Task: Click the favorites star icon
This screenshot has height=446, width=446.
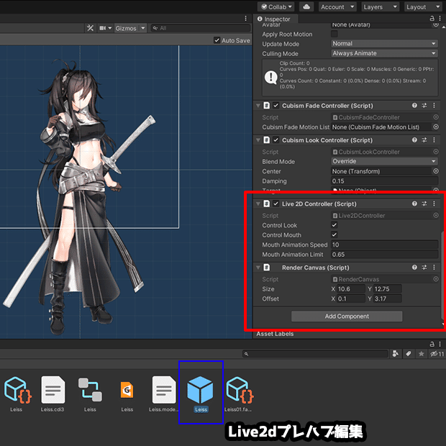Action: pyautogui.click(x=422, y=354)
